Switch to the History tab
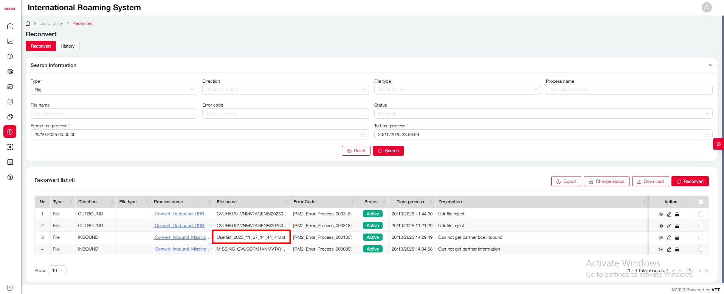Image resolution: width=724 pixels, height=294 pixels. (x=68, y=46)
